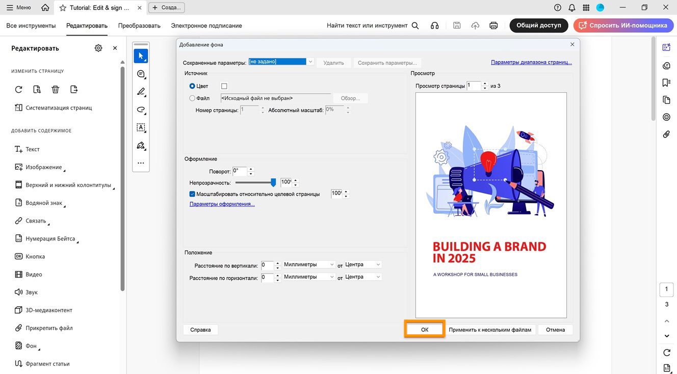The image size is (677, 374).
Task: Choose the text box A tool
Action: click(141, 127)
